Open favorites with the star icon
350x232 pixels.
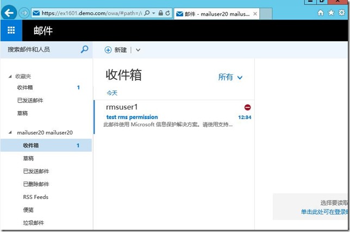click(331, 12)
